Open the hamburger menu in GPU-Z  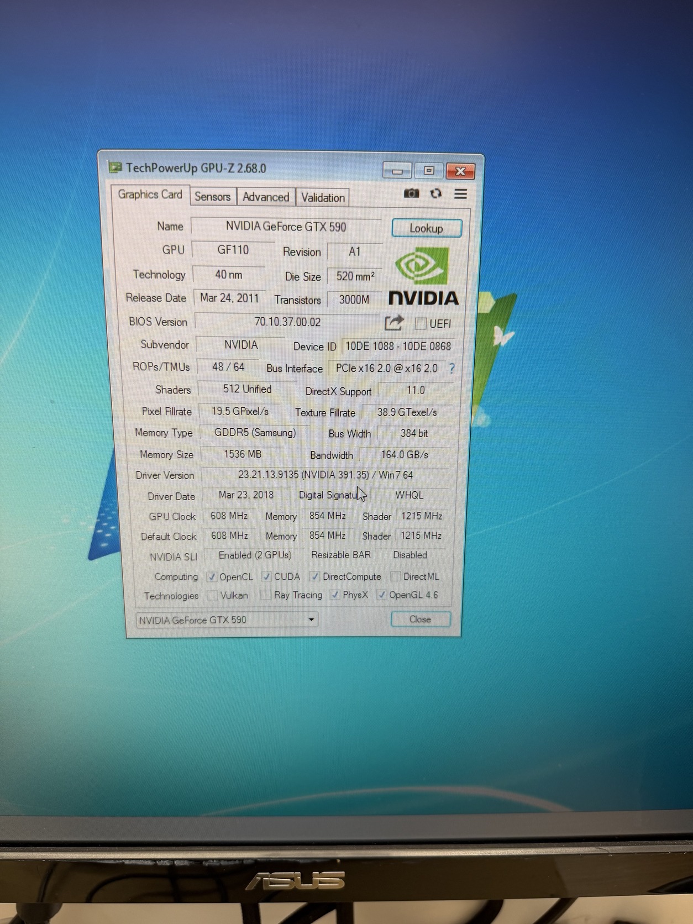(x=460, y=194)
